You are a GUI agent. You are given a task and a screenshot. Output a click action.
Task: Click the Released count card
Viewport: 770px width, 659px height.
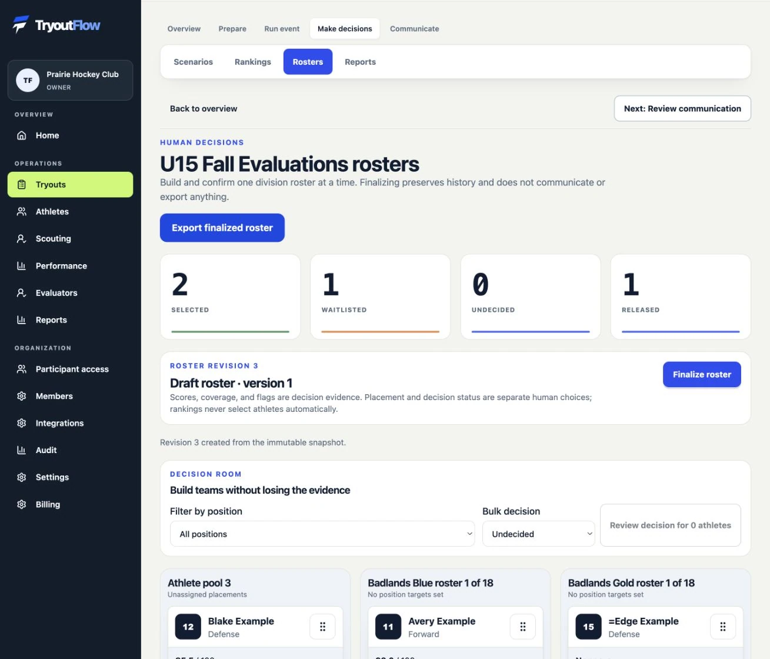click(x=681, y=297)
